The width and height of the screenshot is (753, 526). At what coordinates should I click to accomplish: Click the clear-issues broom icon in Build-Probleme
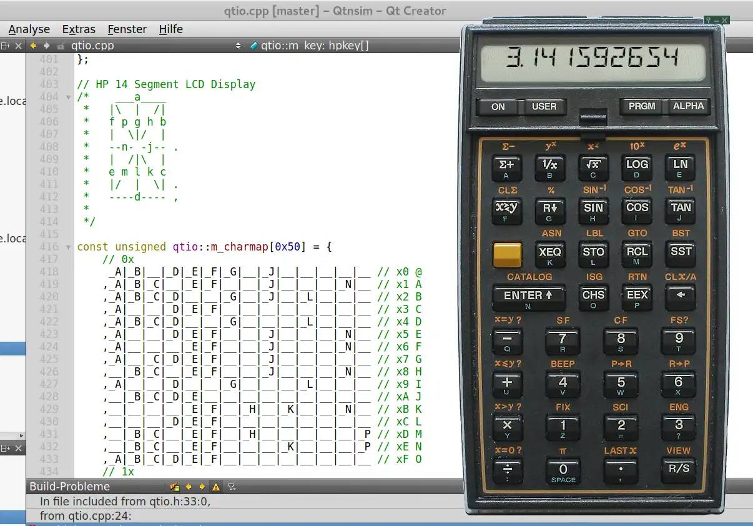pyautogui.click(x=175, y=487)
